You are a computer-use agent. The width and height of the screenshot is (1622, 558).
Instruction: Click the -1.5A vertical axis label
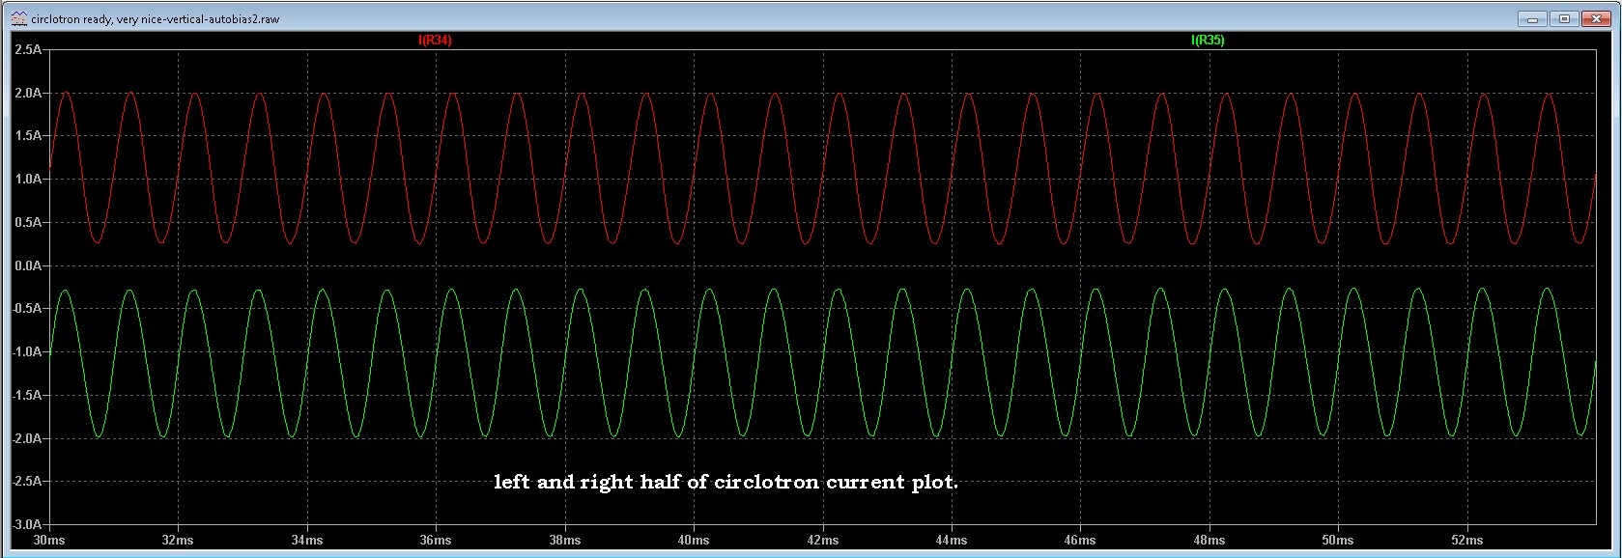tap(27, 395)
